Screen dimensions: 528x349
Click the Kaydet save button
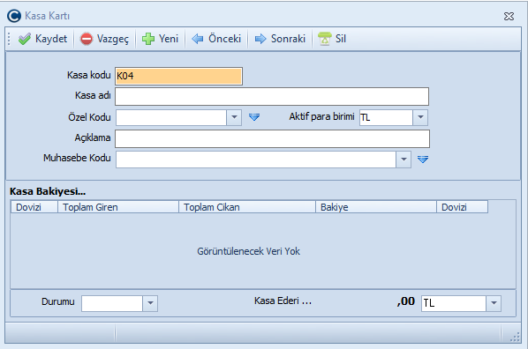(42, 39)
